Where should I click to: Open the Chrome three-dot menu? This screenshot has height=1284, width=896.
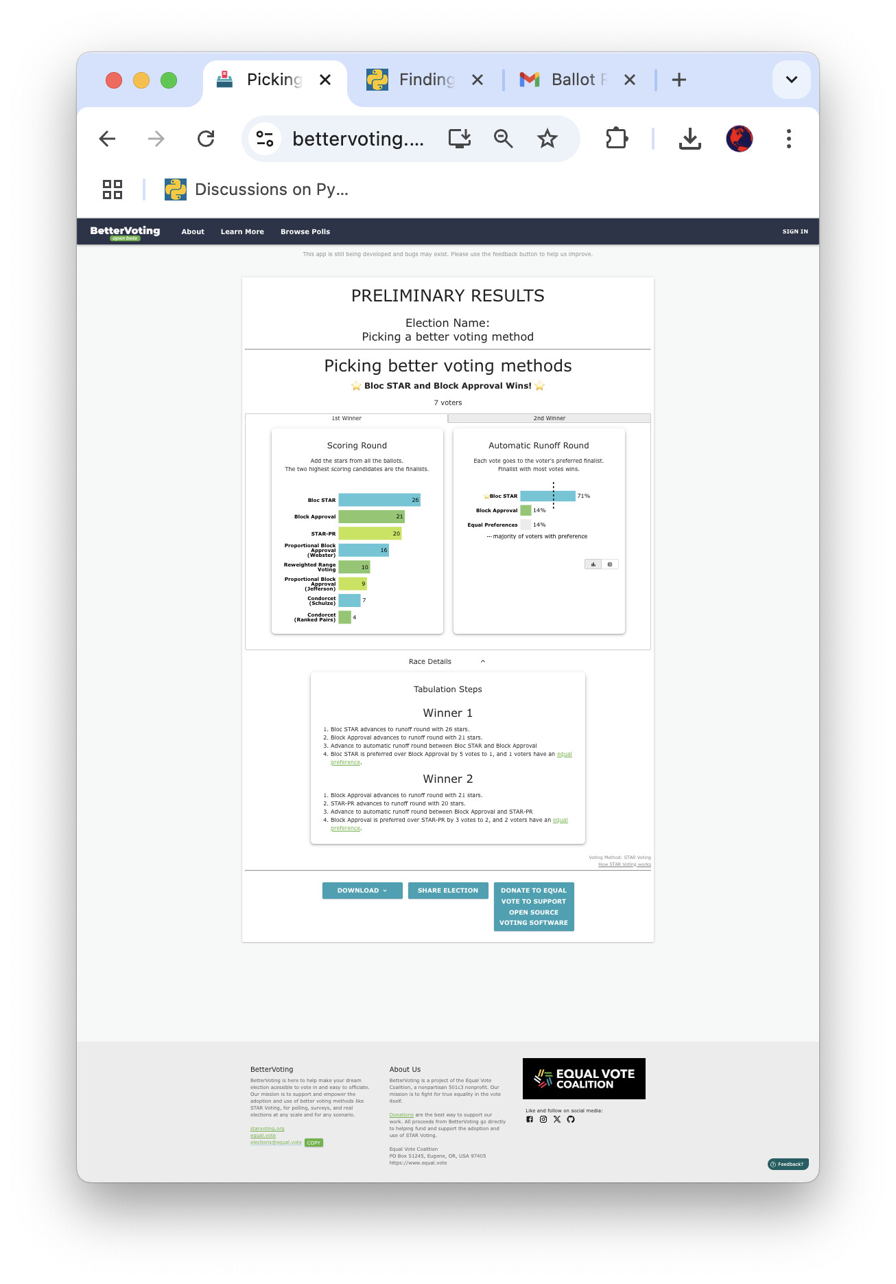(x=789, y=139)
